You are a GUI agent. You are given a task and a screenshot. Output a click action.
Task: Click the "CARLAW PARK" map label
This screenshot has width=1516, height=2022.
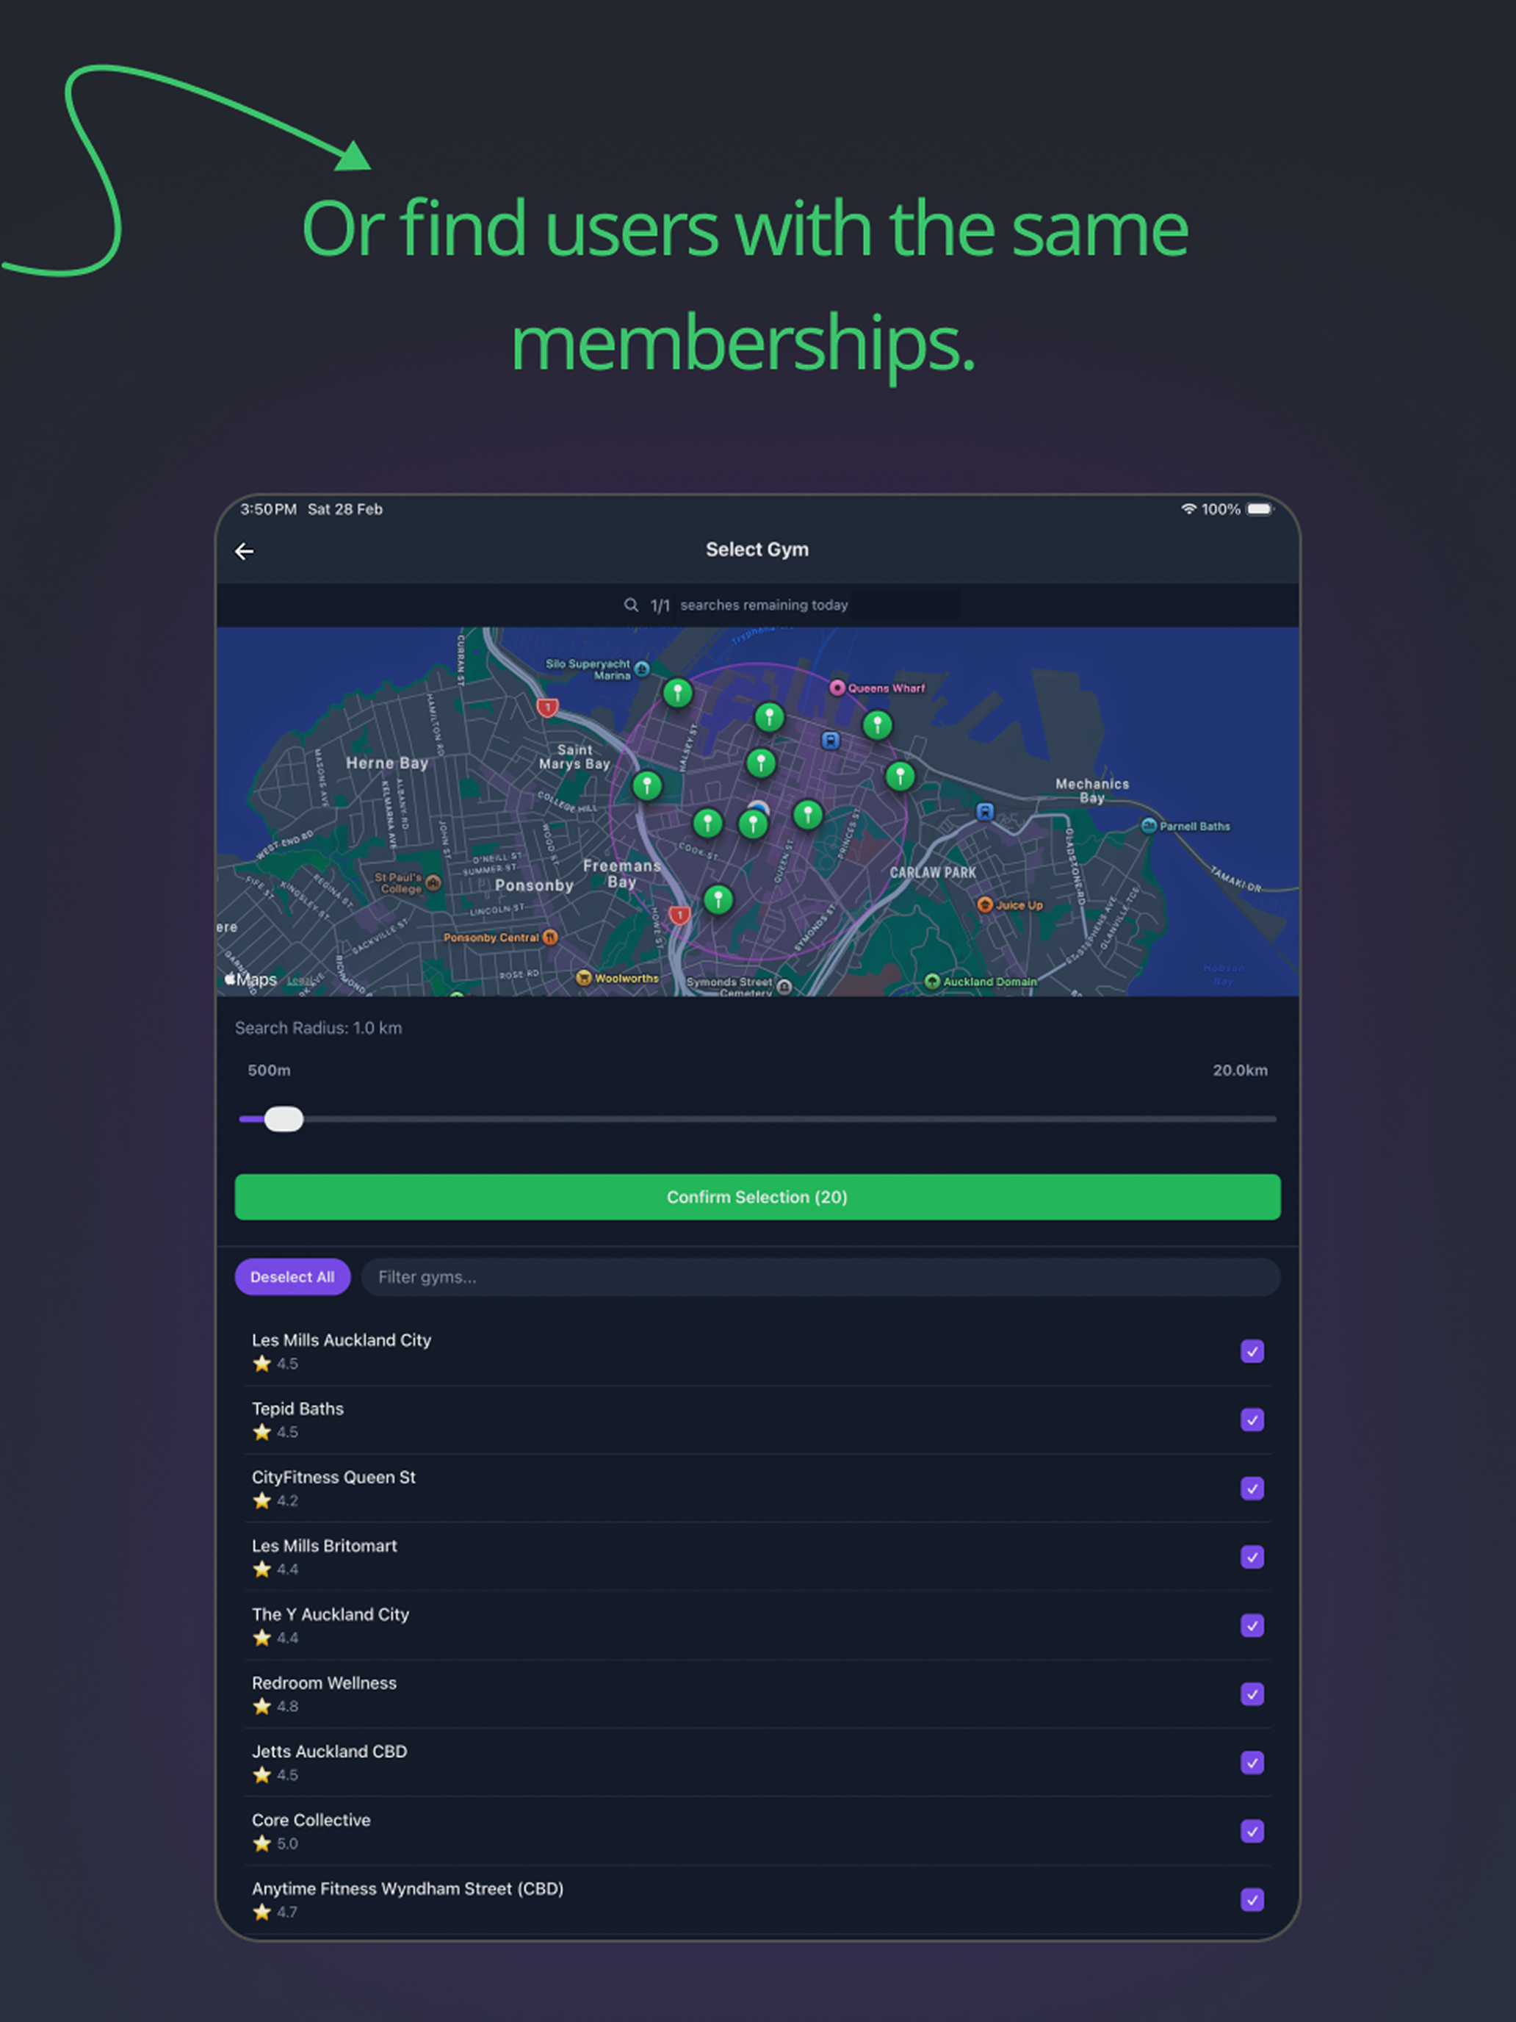point(933,873)
